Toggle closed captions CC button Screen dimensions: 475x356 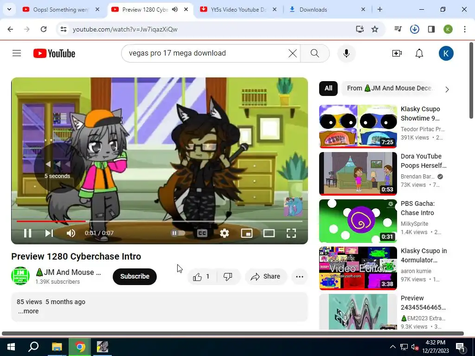pos(202,233)
